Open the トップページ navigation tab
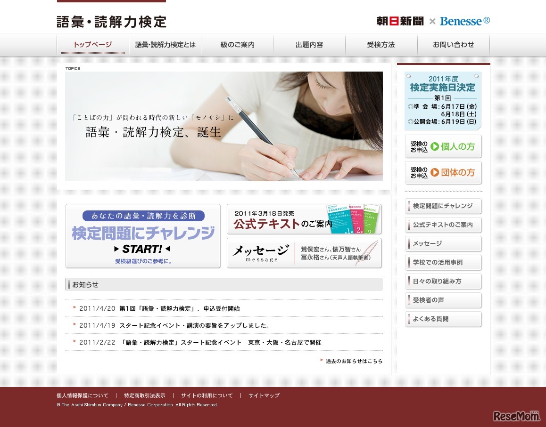Viewport: 546px width, 427px height. click(x=92, y=45)
